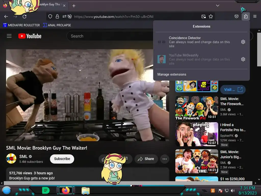Open the volume speaker tray icon
This screenshot has height=196, width=261.
click(233, 190)
